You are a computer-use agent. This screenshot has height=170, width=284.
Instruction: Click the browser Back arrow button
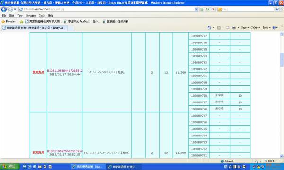click(x=4, y=9)
